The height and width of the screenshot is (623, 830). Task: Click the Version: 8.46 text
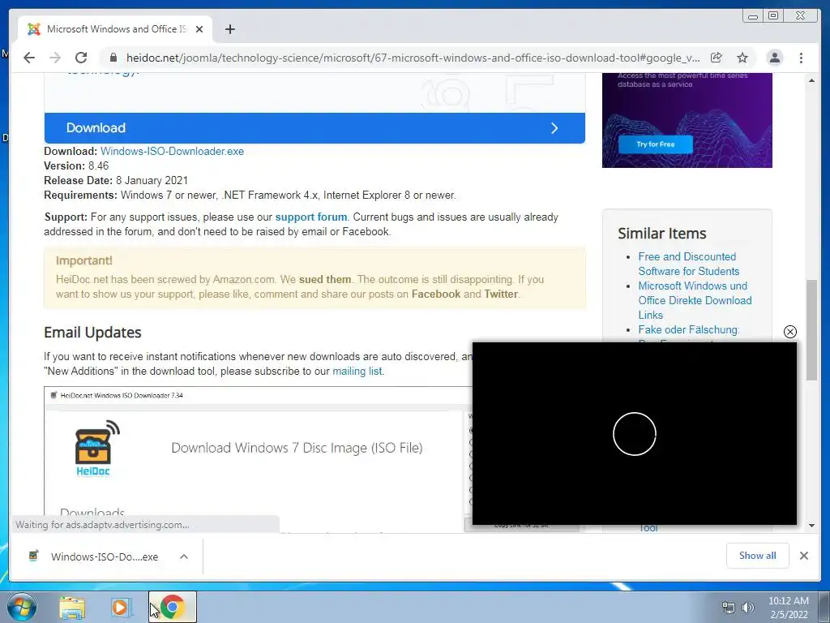(x=76, y=165)
